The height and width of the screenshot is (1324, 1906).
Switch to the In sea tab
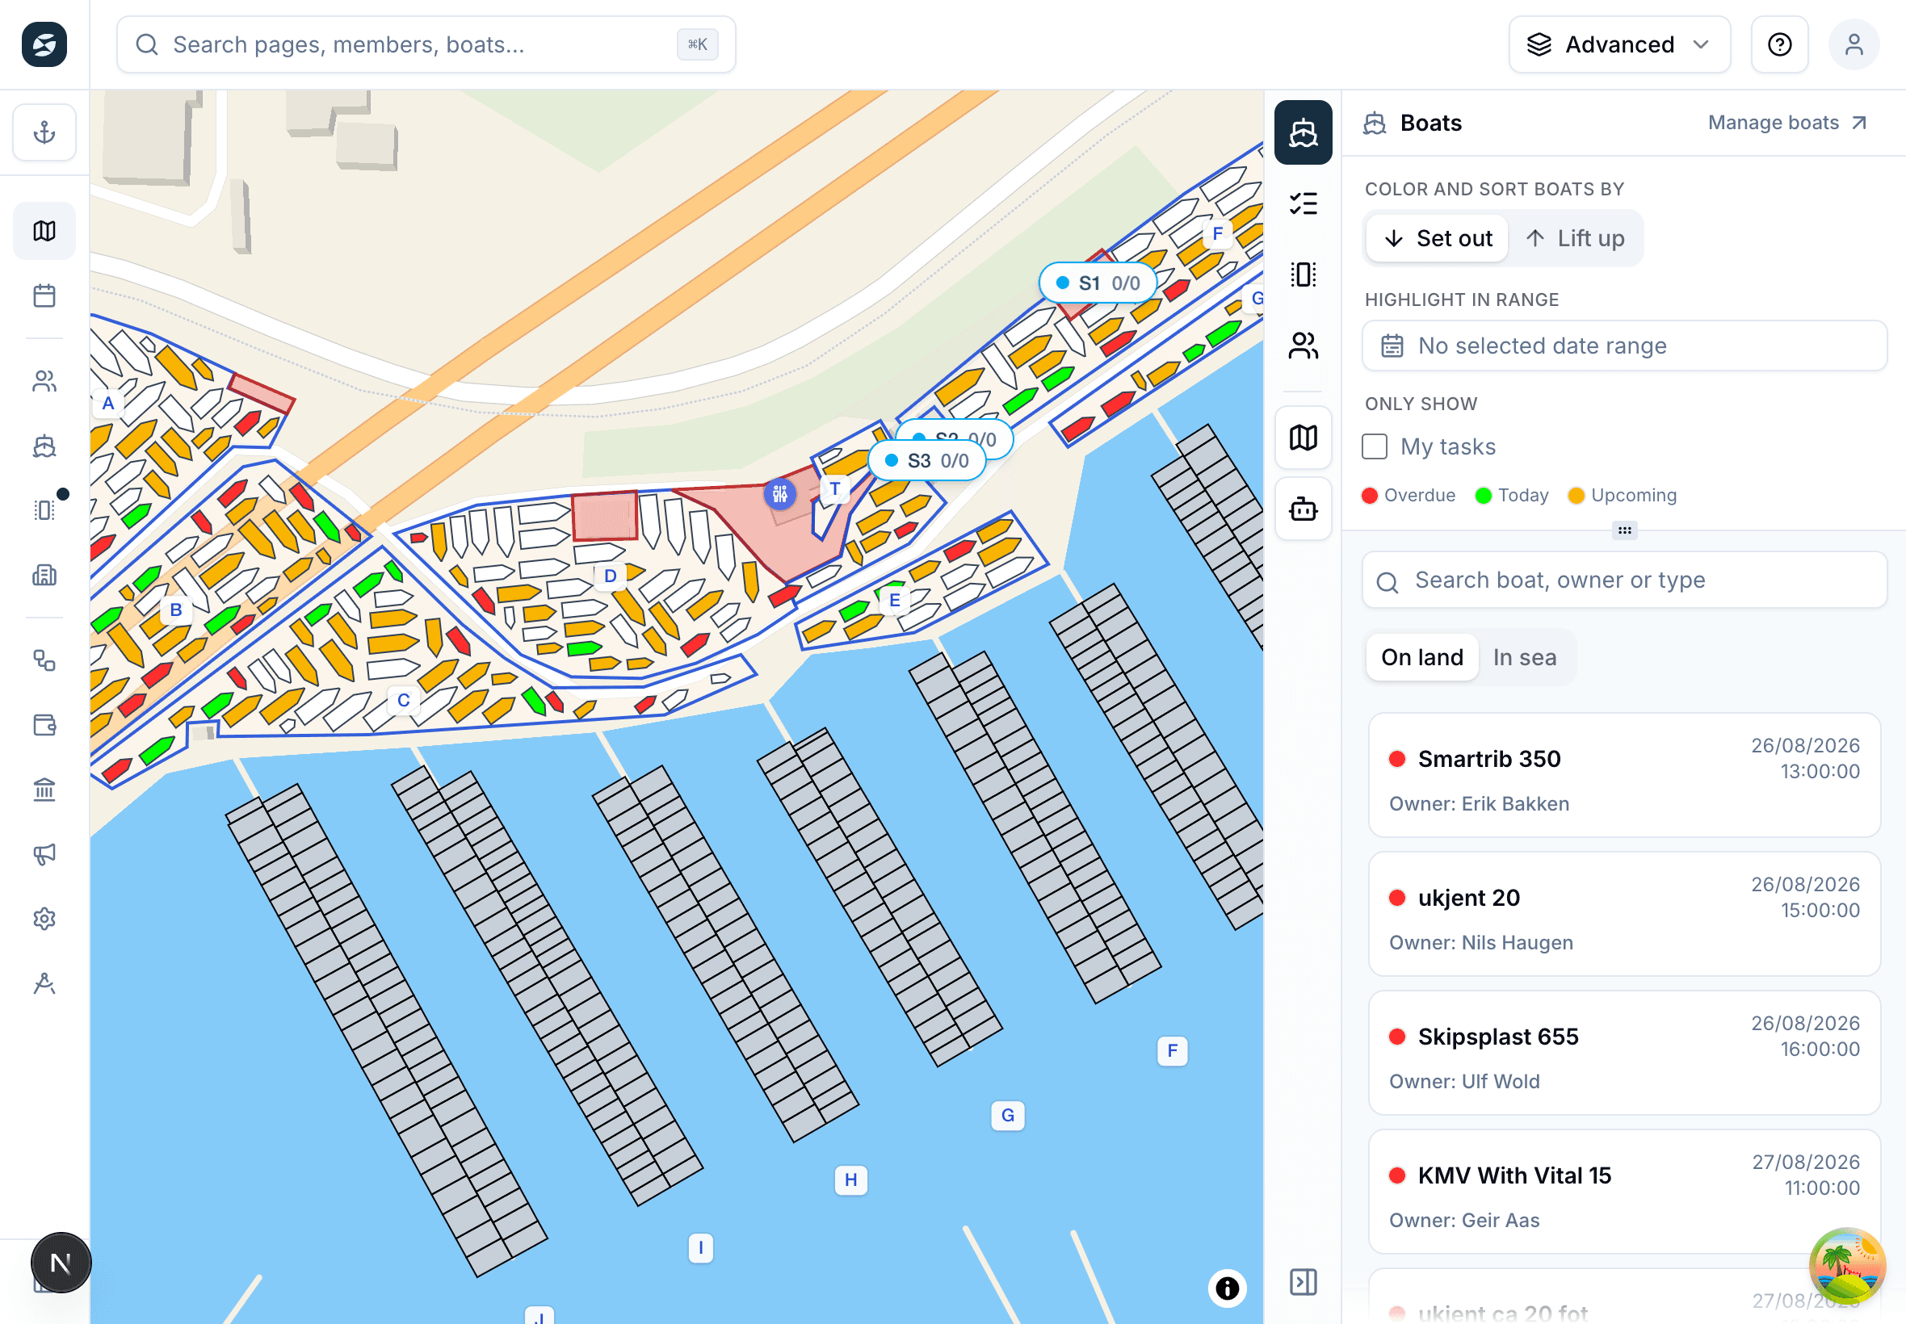click(1524, 657)
